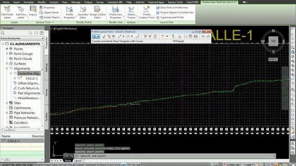Select Corridors in Prospector tree
The width and height of the screenshot is (296, 166).
(x=20, y=123)
